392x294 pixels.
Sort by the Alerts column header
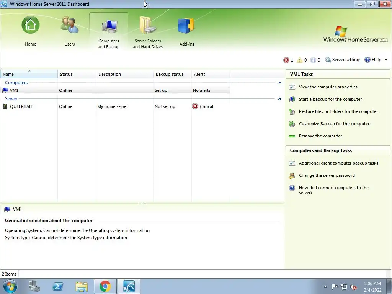211,74
